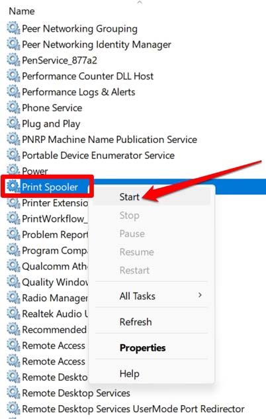The image size is (266, 419).
Task: Select the Quality Windows service name
Action: (55, 282)
